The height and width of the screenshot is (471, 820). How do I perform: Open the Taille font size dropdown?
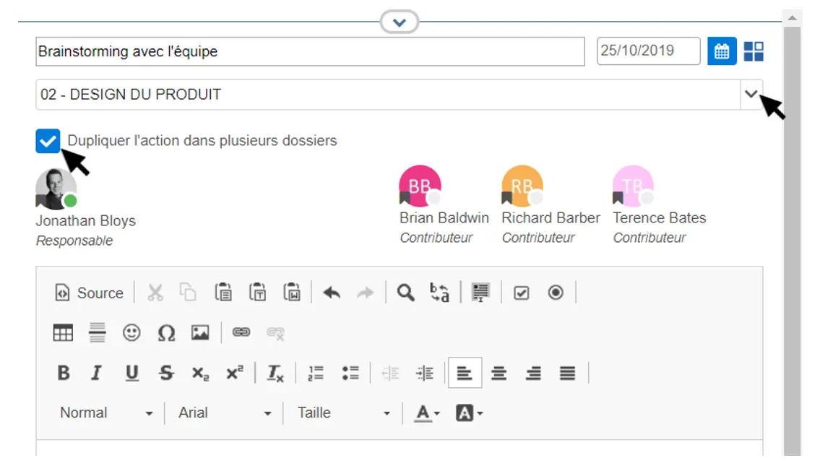(344, 413)
